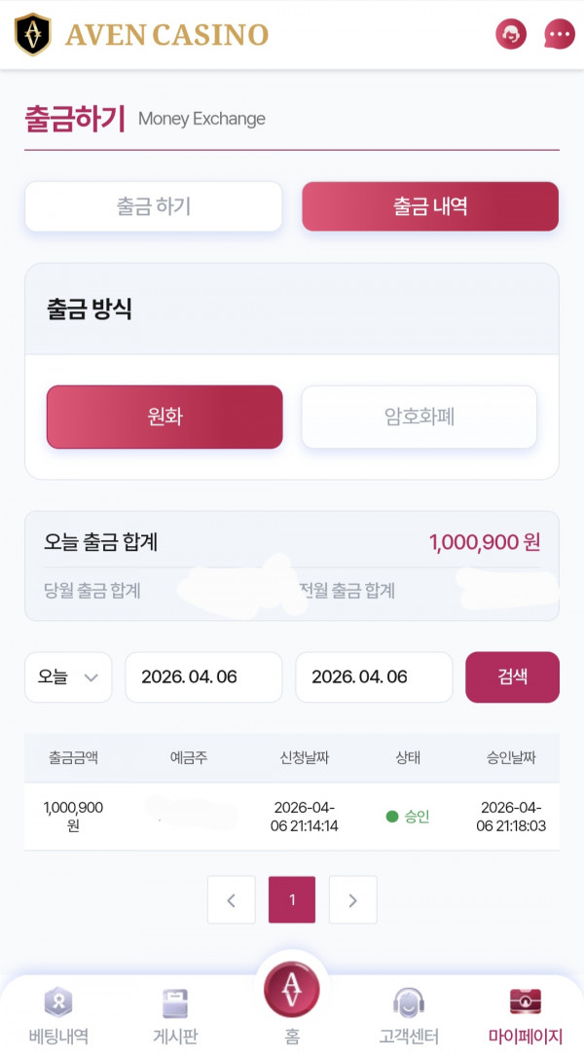Click the start date field showing 2026. 04. 06

(x=203, y=677)
